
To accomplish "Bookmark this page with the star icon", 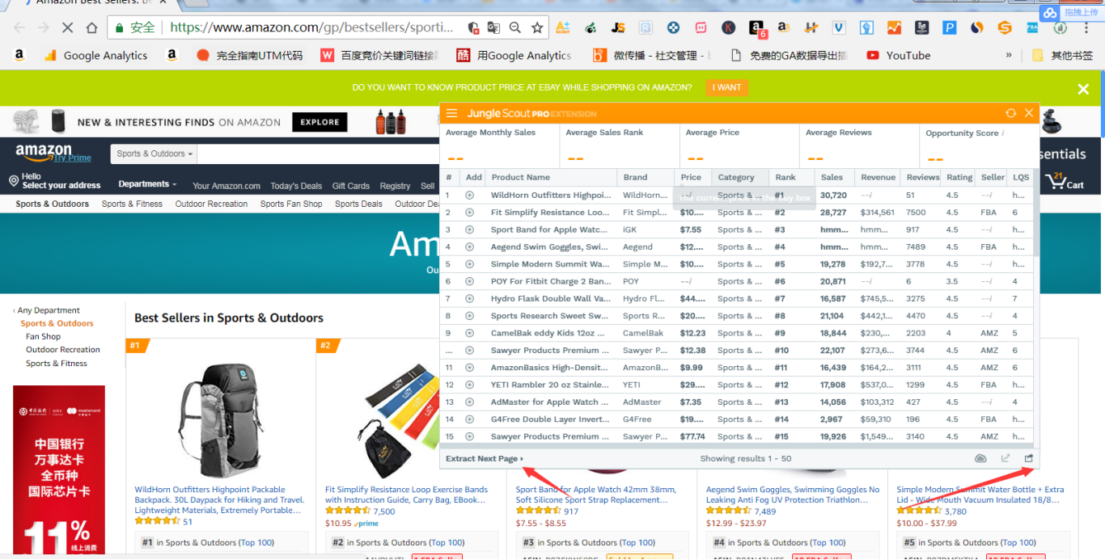I will 537,27.
